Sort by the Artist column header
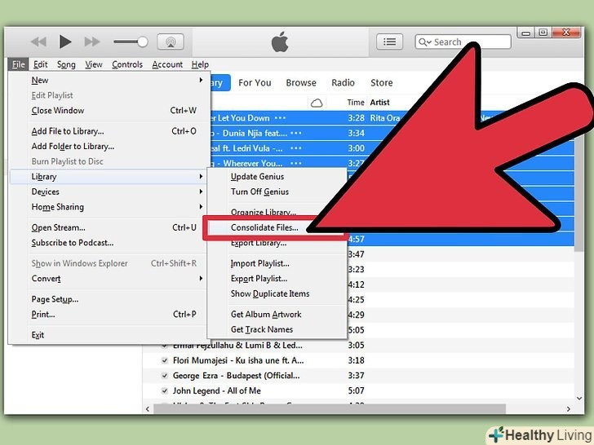The image size is (594, 445). (x=379, y=103)
